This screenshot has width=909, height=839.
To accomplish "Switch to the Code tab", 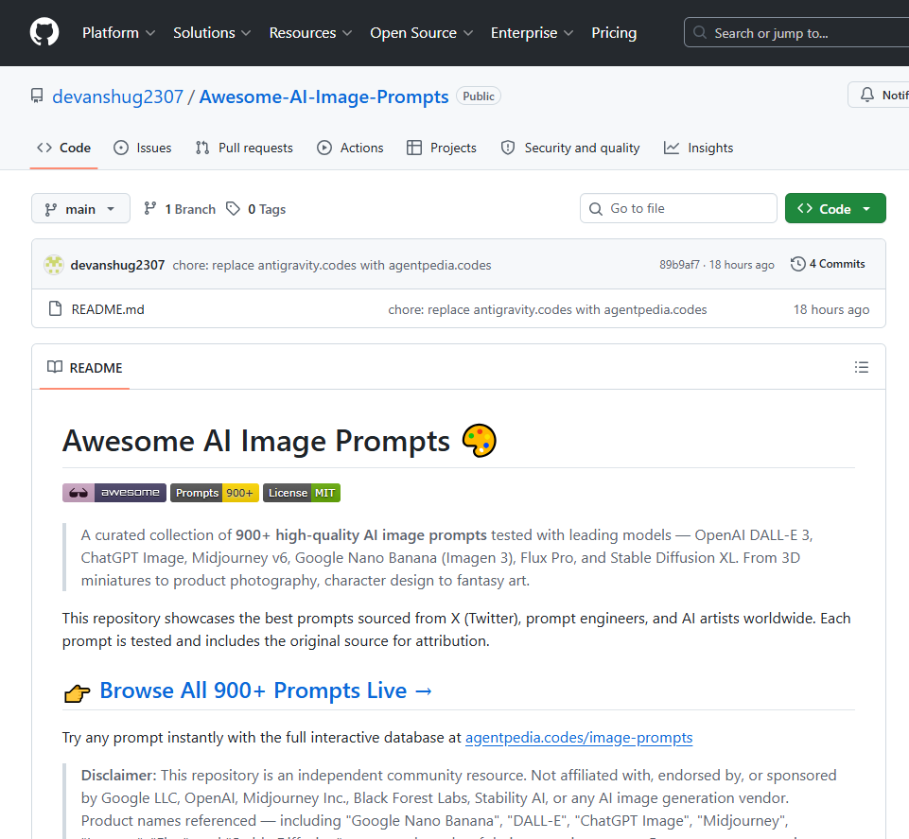I will pos(63,148).
